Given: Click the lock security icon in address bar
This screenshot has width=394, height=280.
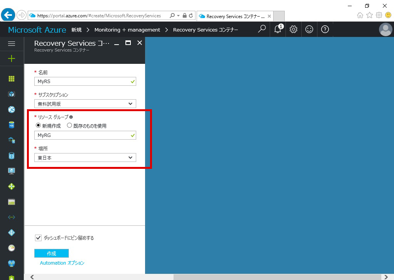Looking at the screenshot, I should click(x=184, y=15).
